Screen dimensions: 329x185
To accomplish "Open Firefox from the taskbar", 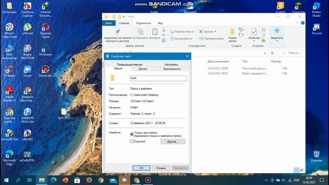I will pos(89,180).
